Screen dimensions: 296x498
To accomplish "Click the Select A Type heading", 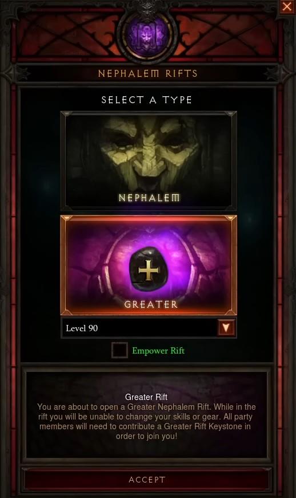I will coord(147,100).
